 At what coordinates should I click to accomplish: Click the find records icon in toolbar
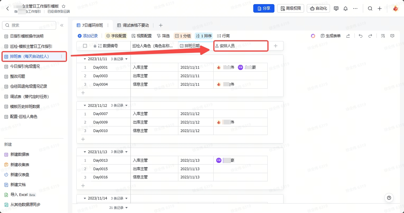coord(383,36)
